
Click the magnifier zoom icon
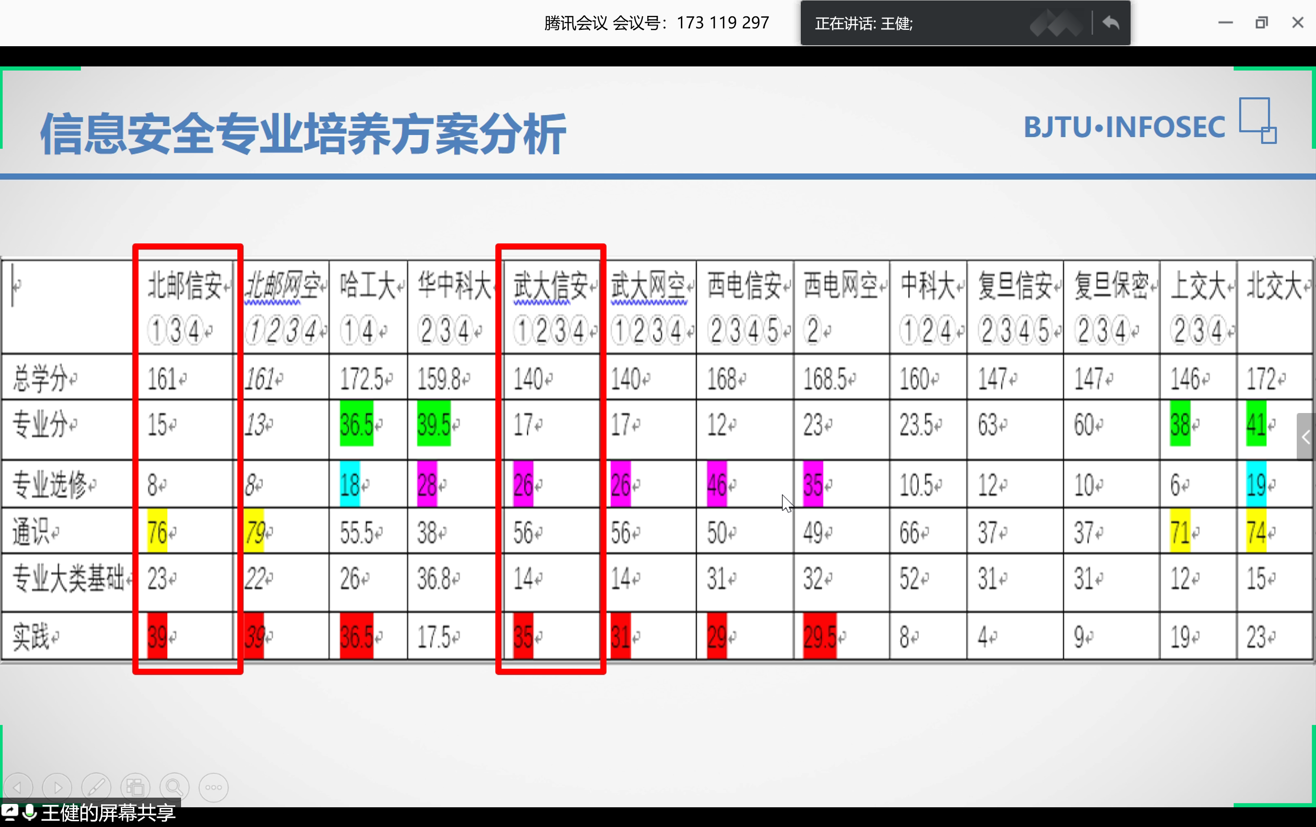(174, 787)
